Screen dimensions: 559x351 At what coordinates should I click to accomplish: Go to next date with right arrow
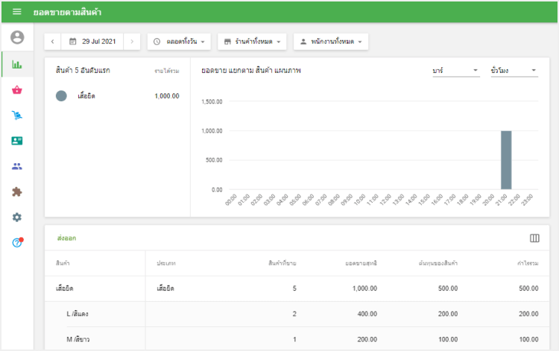[132, 42]
